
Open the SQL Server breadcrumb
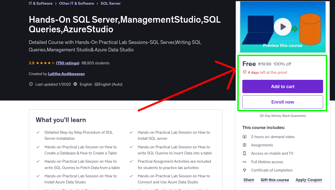(x=111, y=3)
